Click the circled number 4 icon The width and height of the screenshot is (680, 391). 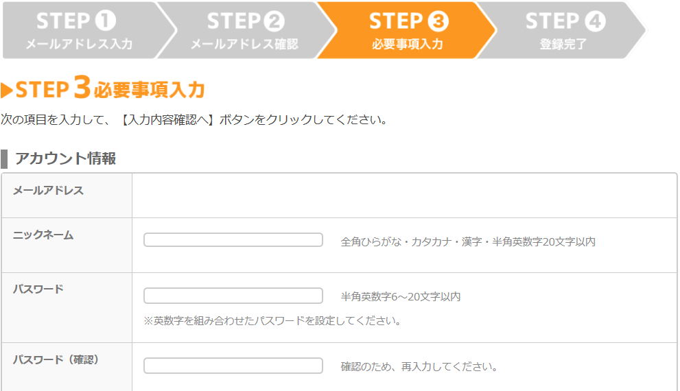click(x=595, y=21)
